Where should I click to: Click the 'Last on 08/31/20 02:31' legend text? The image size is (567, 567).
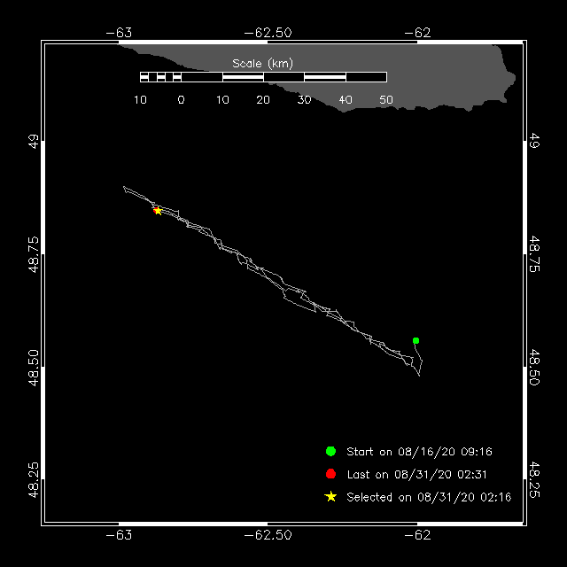click(x=416, y=475)
